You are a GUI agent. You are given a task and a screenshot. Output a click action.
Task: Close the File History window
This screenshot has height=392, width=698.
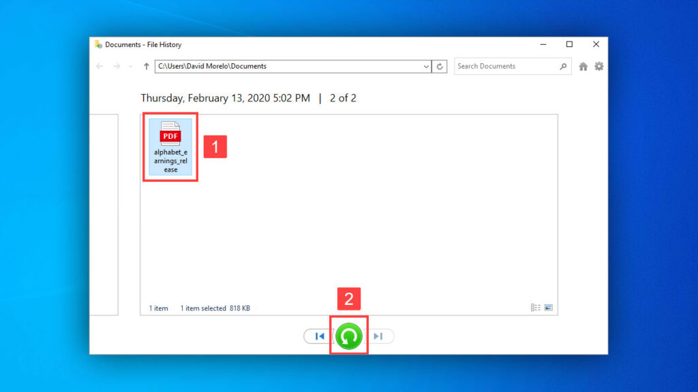coord(596,45)
